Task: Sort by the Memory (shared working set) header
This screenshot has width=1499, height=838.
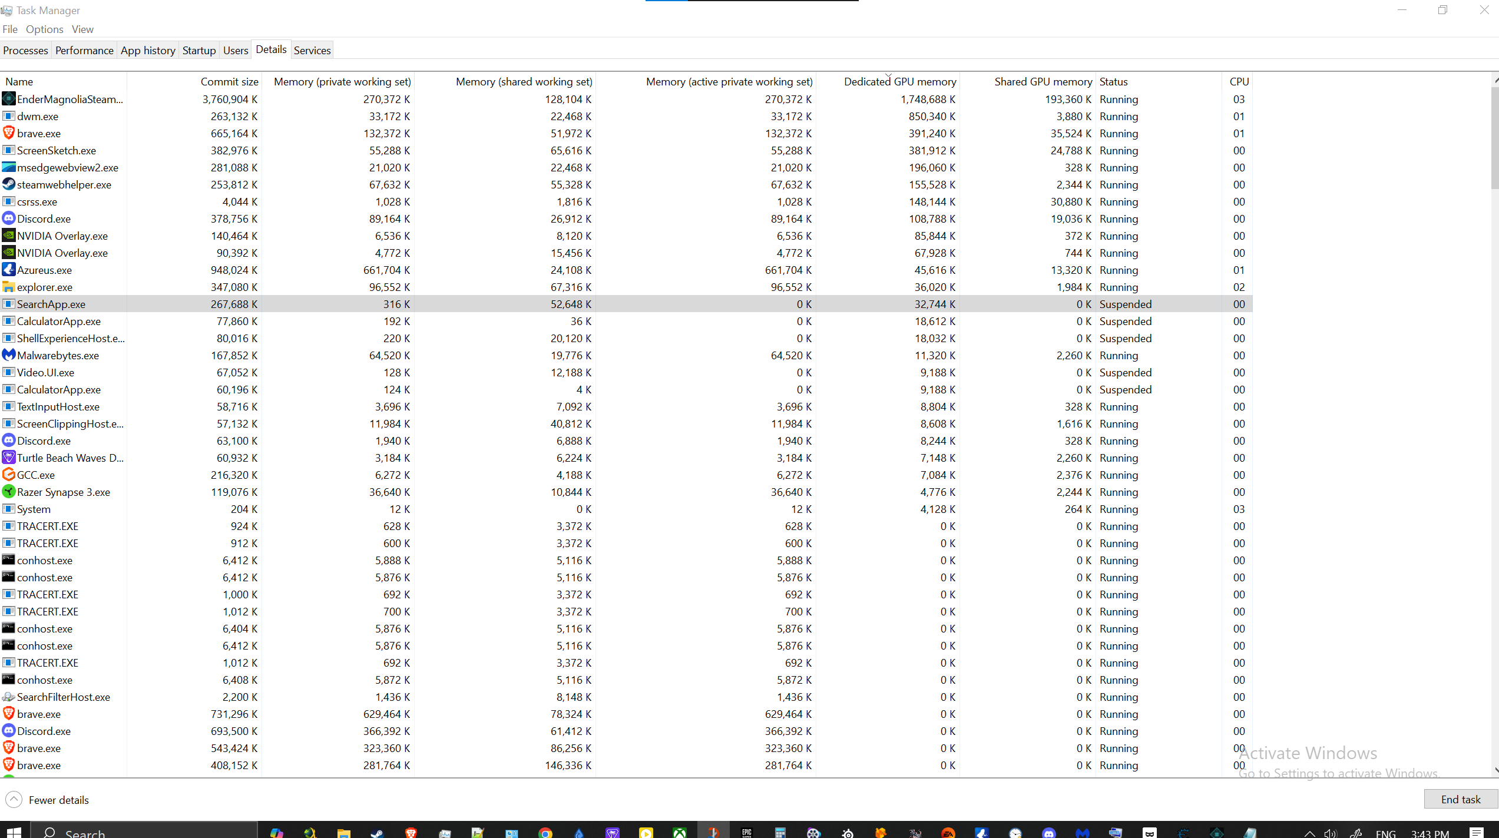Action: [505, 82]
